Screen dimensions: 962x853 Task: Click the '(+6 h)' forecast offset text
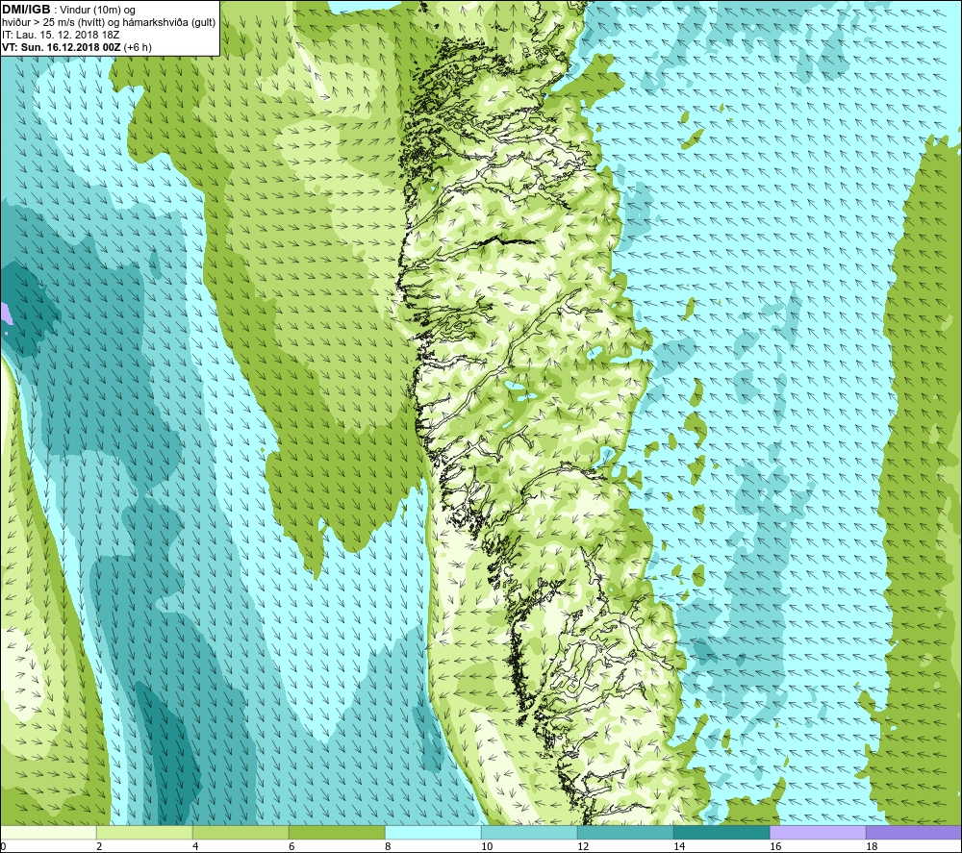[138, 47]
